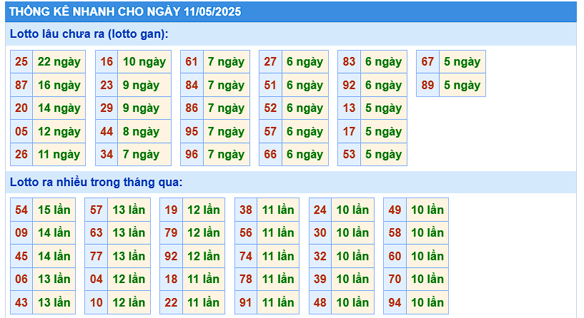The image size is (584, 318).
Task: Click lotto number 13 in gan table
Action: (x=349, y=108)
